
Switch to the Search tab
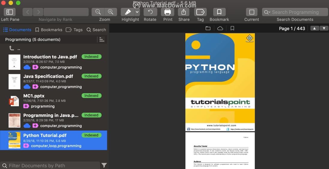(96, 30)
